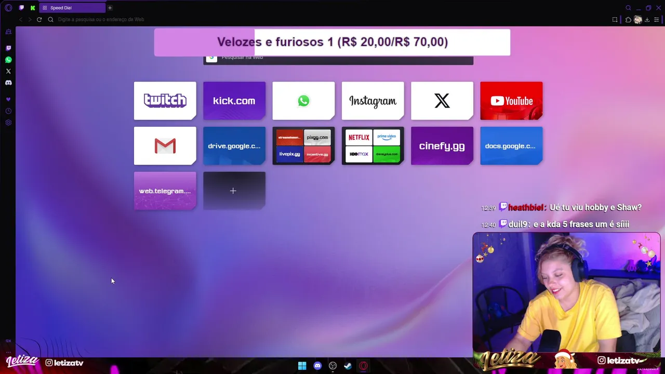Open the X speed dial tile

[x=442, y=101]
